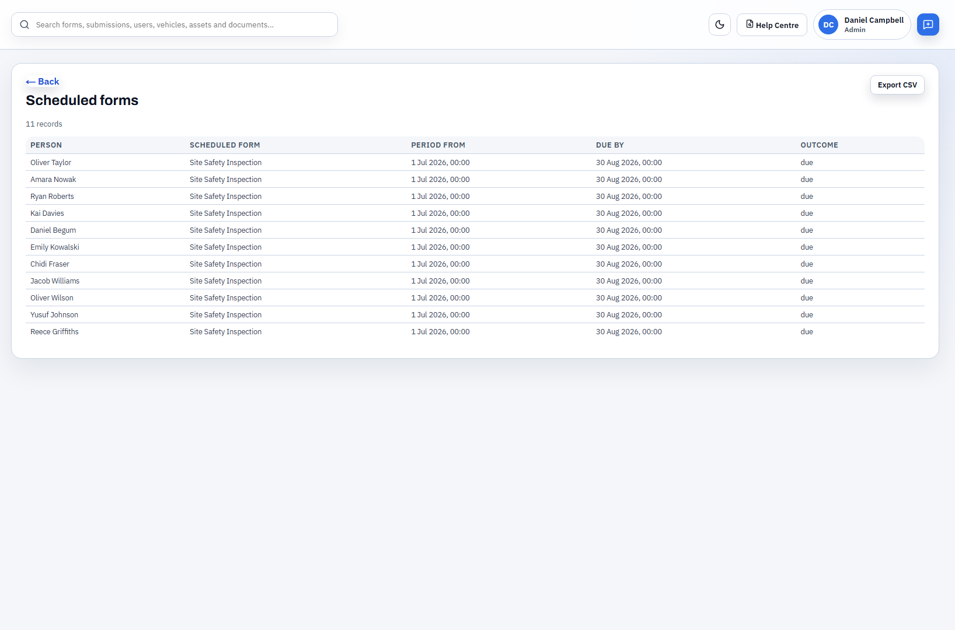Toggle dark mode with the moon icon
Screen dimensions: 955x630
719,24
